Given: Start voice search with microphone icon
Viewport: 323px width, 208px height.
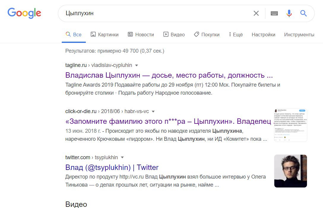Looking at the screenshot, I should point(289,13).
